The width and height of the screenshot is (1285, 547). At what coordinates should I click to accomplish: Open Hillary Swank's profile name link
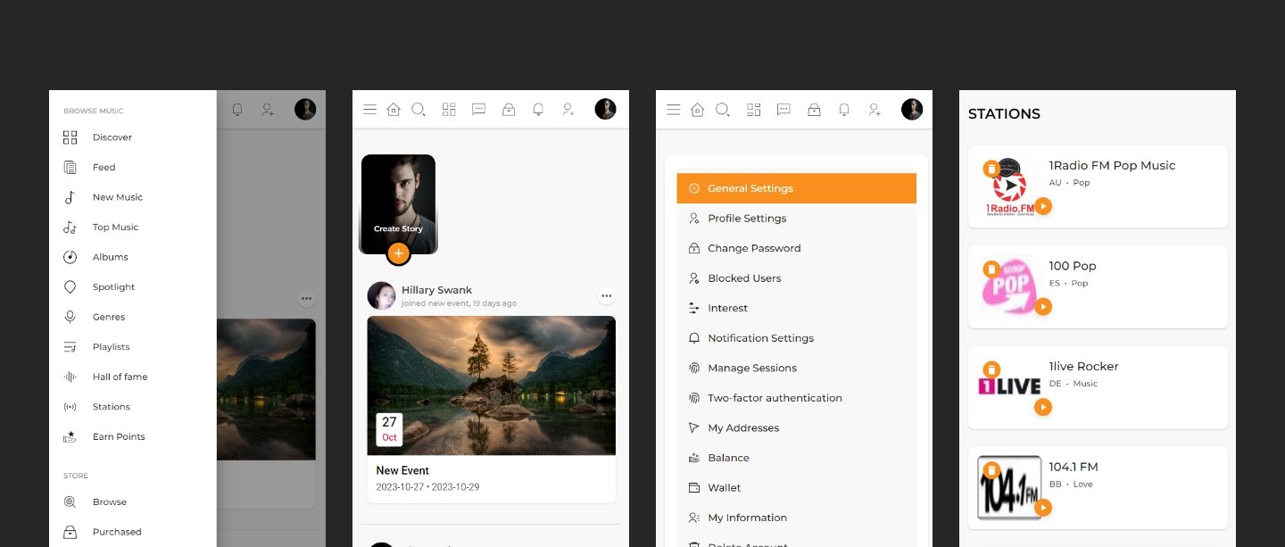pos(436,290)
